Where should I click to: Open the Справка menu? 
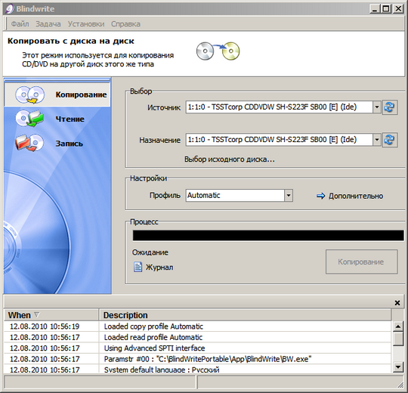pos(125,24)
